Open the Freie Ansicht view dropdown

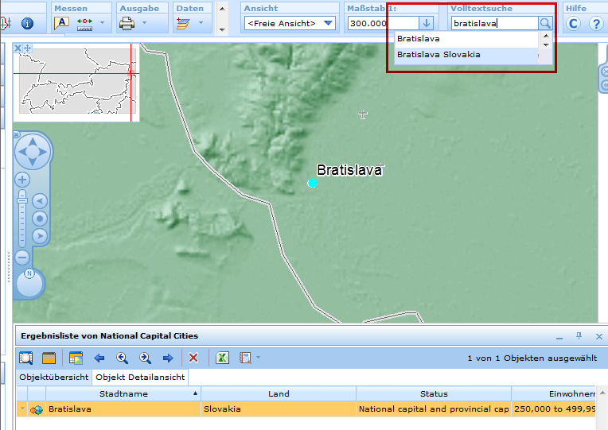[328, 23]
